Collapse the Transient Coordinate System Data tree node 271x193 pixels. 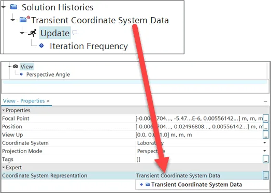coord(12,20)
